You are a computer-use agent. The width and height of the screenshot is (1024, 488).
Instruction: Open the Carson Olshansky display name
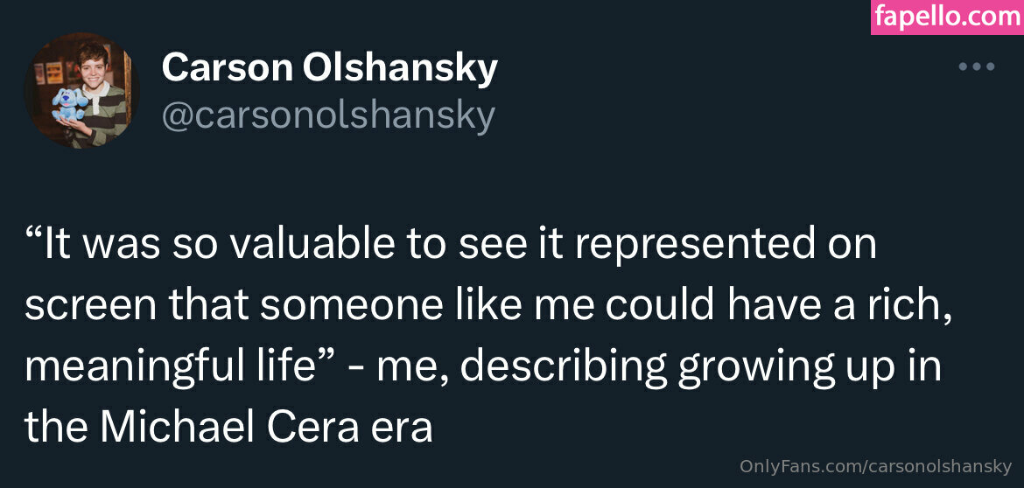point(329,67)
